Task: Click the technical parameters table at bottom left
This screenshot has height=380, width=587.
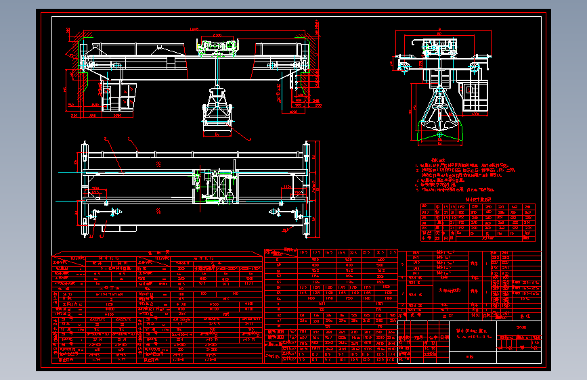Action: tap(157, 307)
